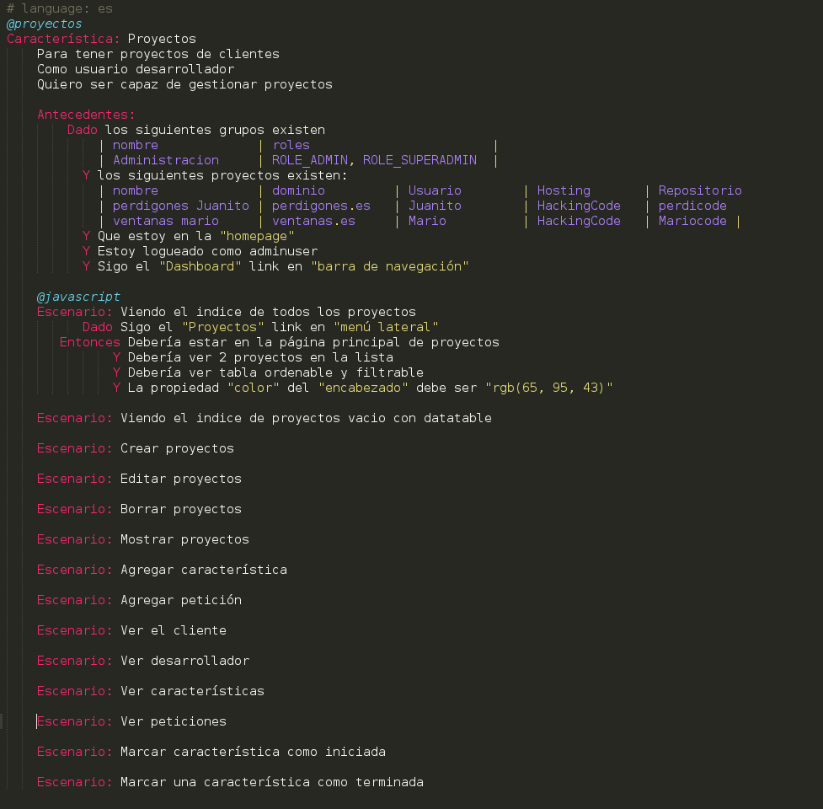Click the "encabezado" string

pyautogui.click(x=363, y=388)
